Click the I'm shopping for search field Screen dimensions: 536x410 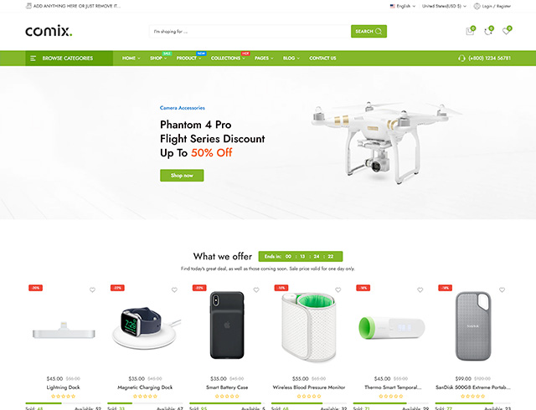click(x=250, y=32)
